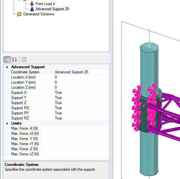The image size is (180, 179).
Task: Edit the Location Z (mm) value
Action: 81,87
